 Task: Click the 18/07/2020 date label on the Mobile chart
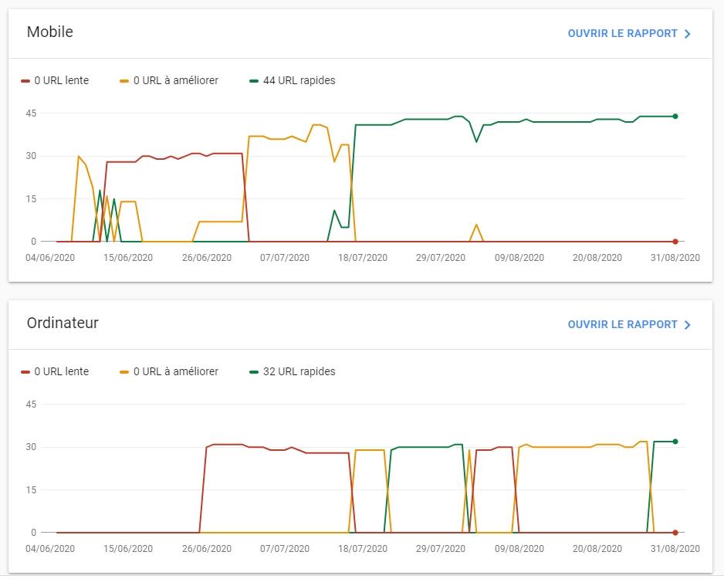tap(363, 258)
